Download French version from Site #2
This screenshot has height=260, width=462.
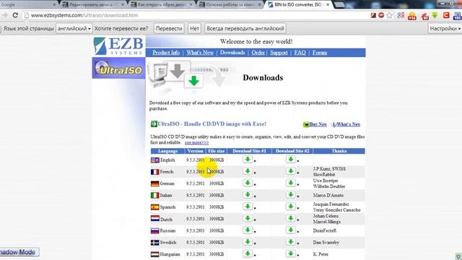pyautogui.click(x=290, y=171)
